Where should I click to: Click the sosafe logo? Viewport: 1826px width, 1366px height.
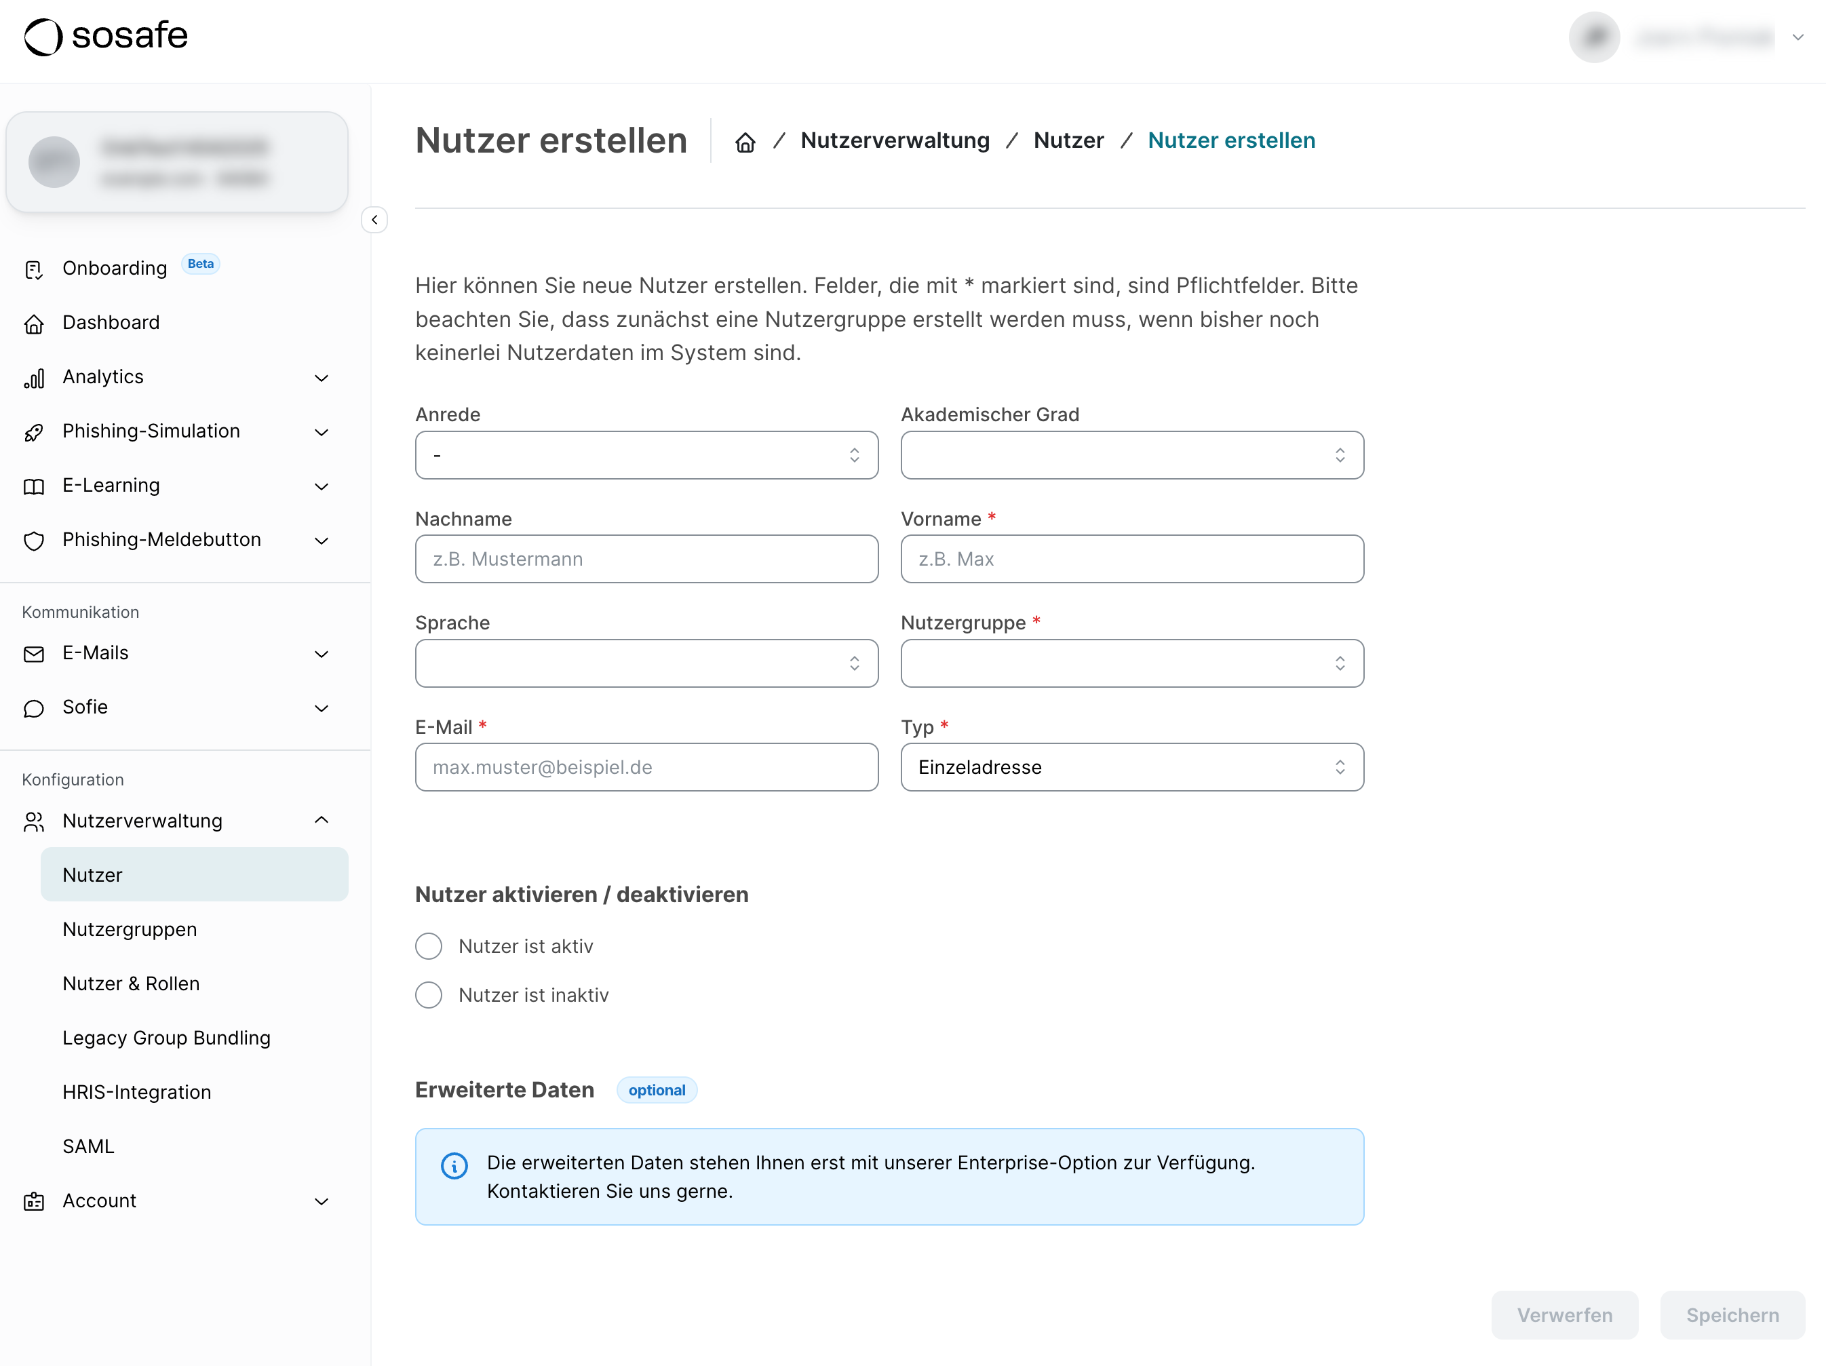(x=106, y=37)
